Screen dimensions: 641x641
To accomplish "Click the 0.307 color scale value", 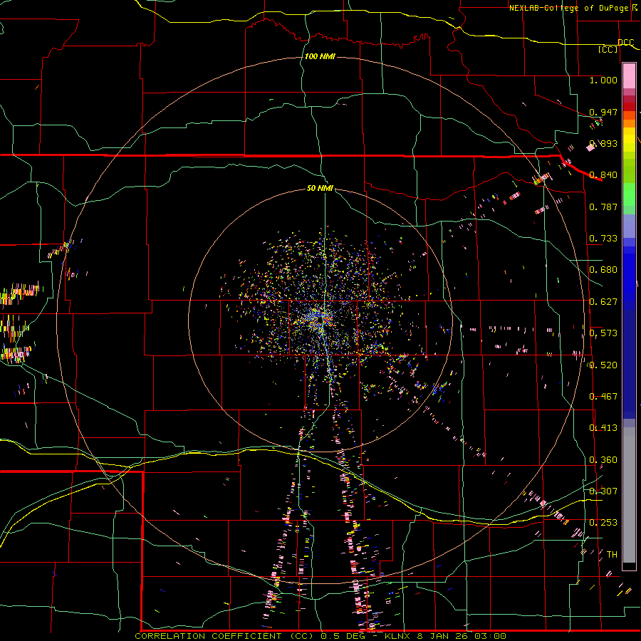I will coord(603,491).
